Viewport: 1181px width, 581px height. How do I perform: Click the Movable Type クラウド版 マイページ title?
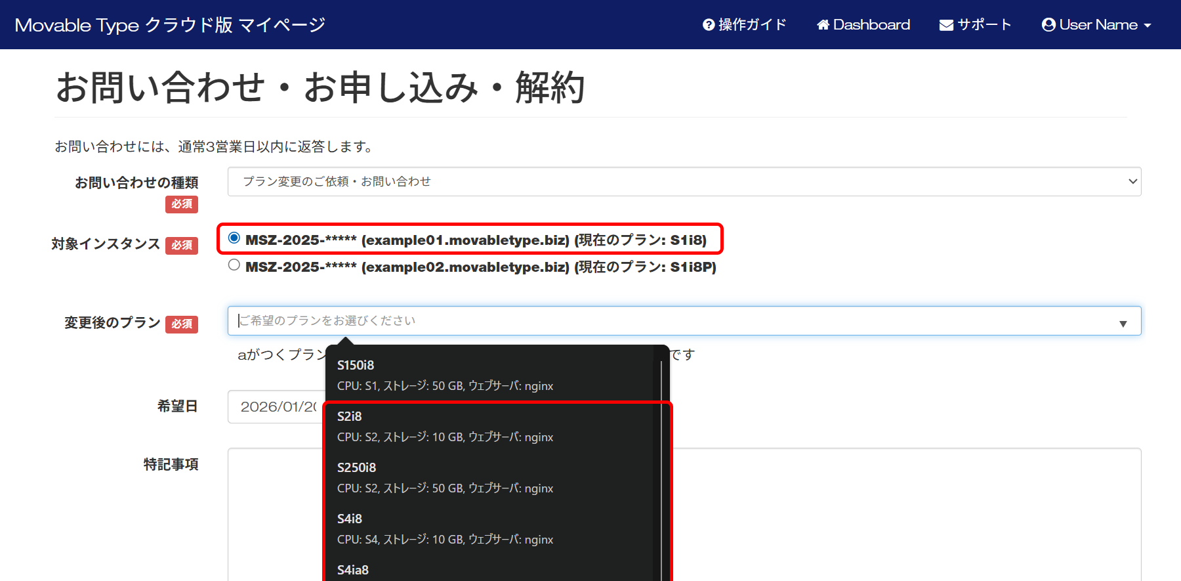click(x=170, y=25)
